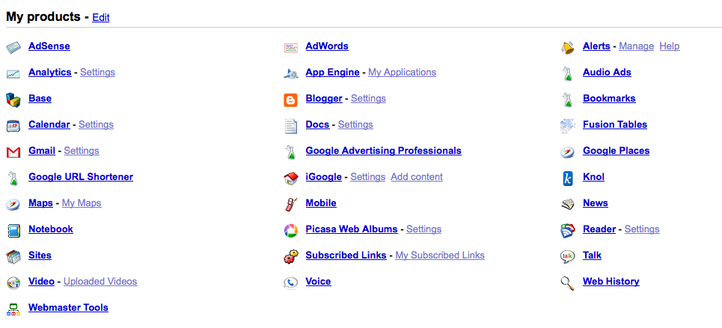Open the AdSense product link

pos(49,46)
